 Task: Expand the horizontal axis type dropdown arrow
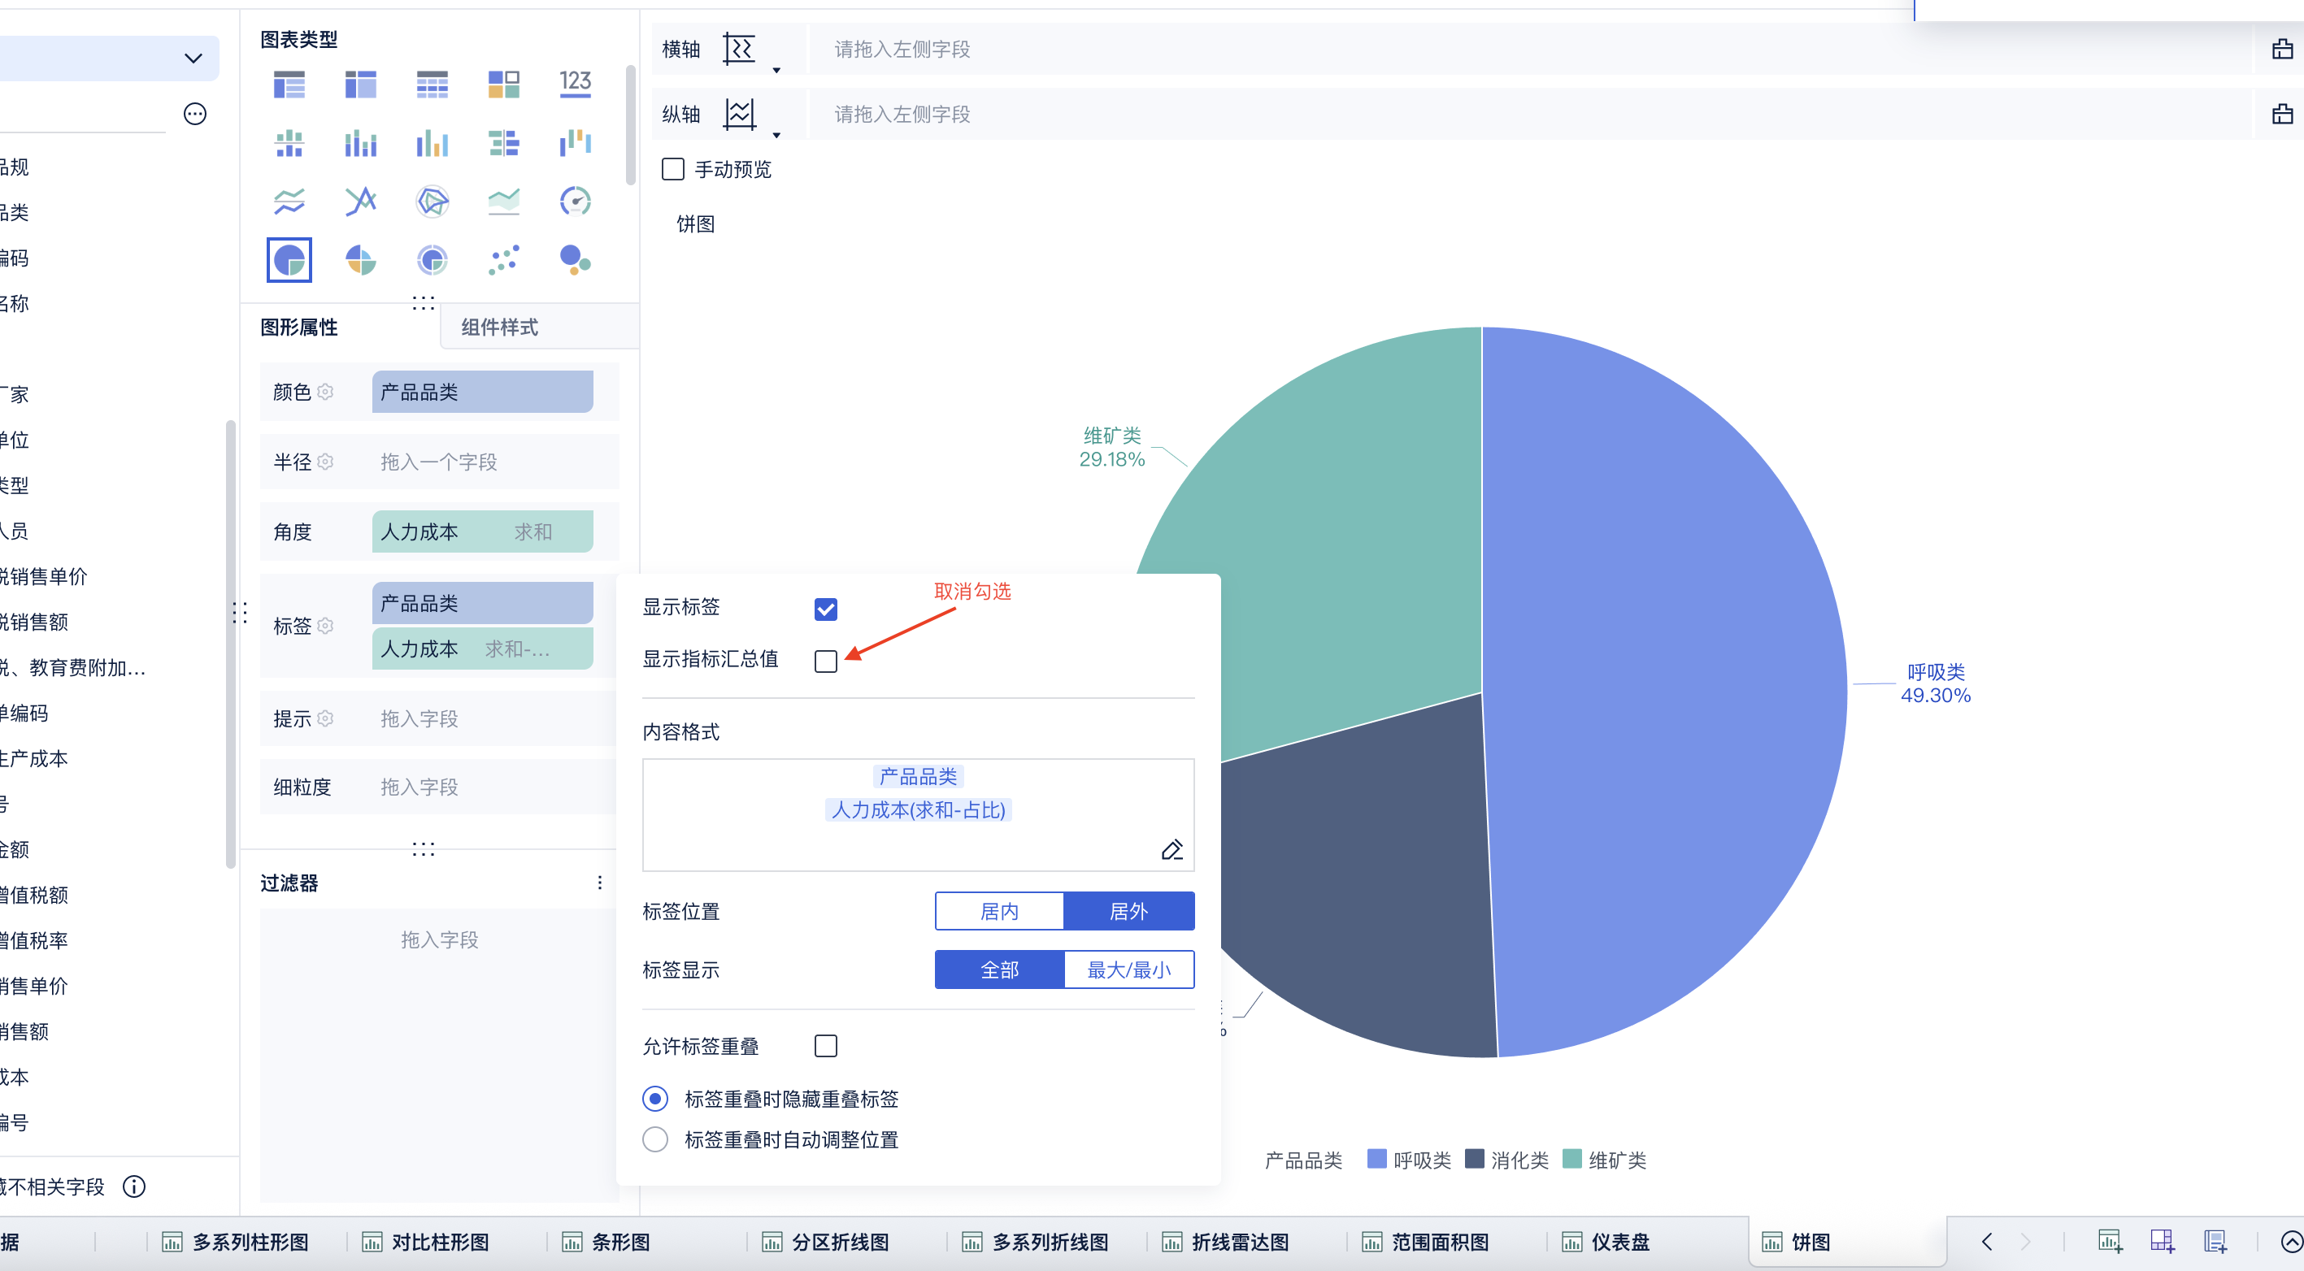pyautogui.click(x=776, y=70)
